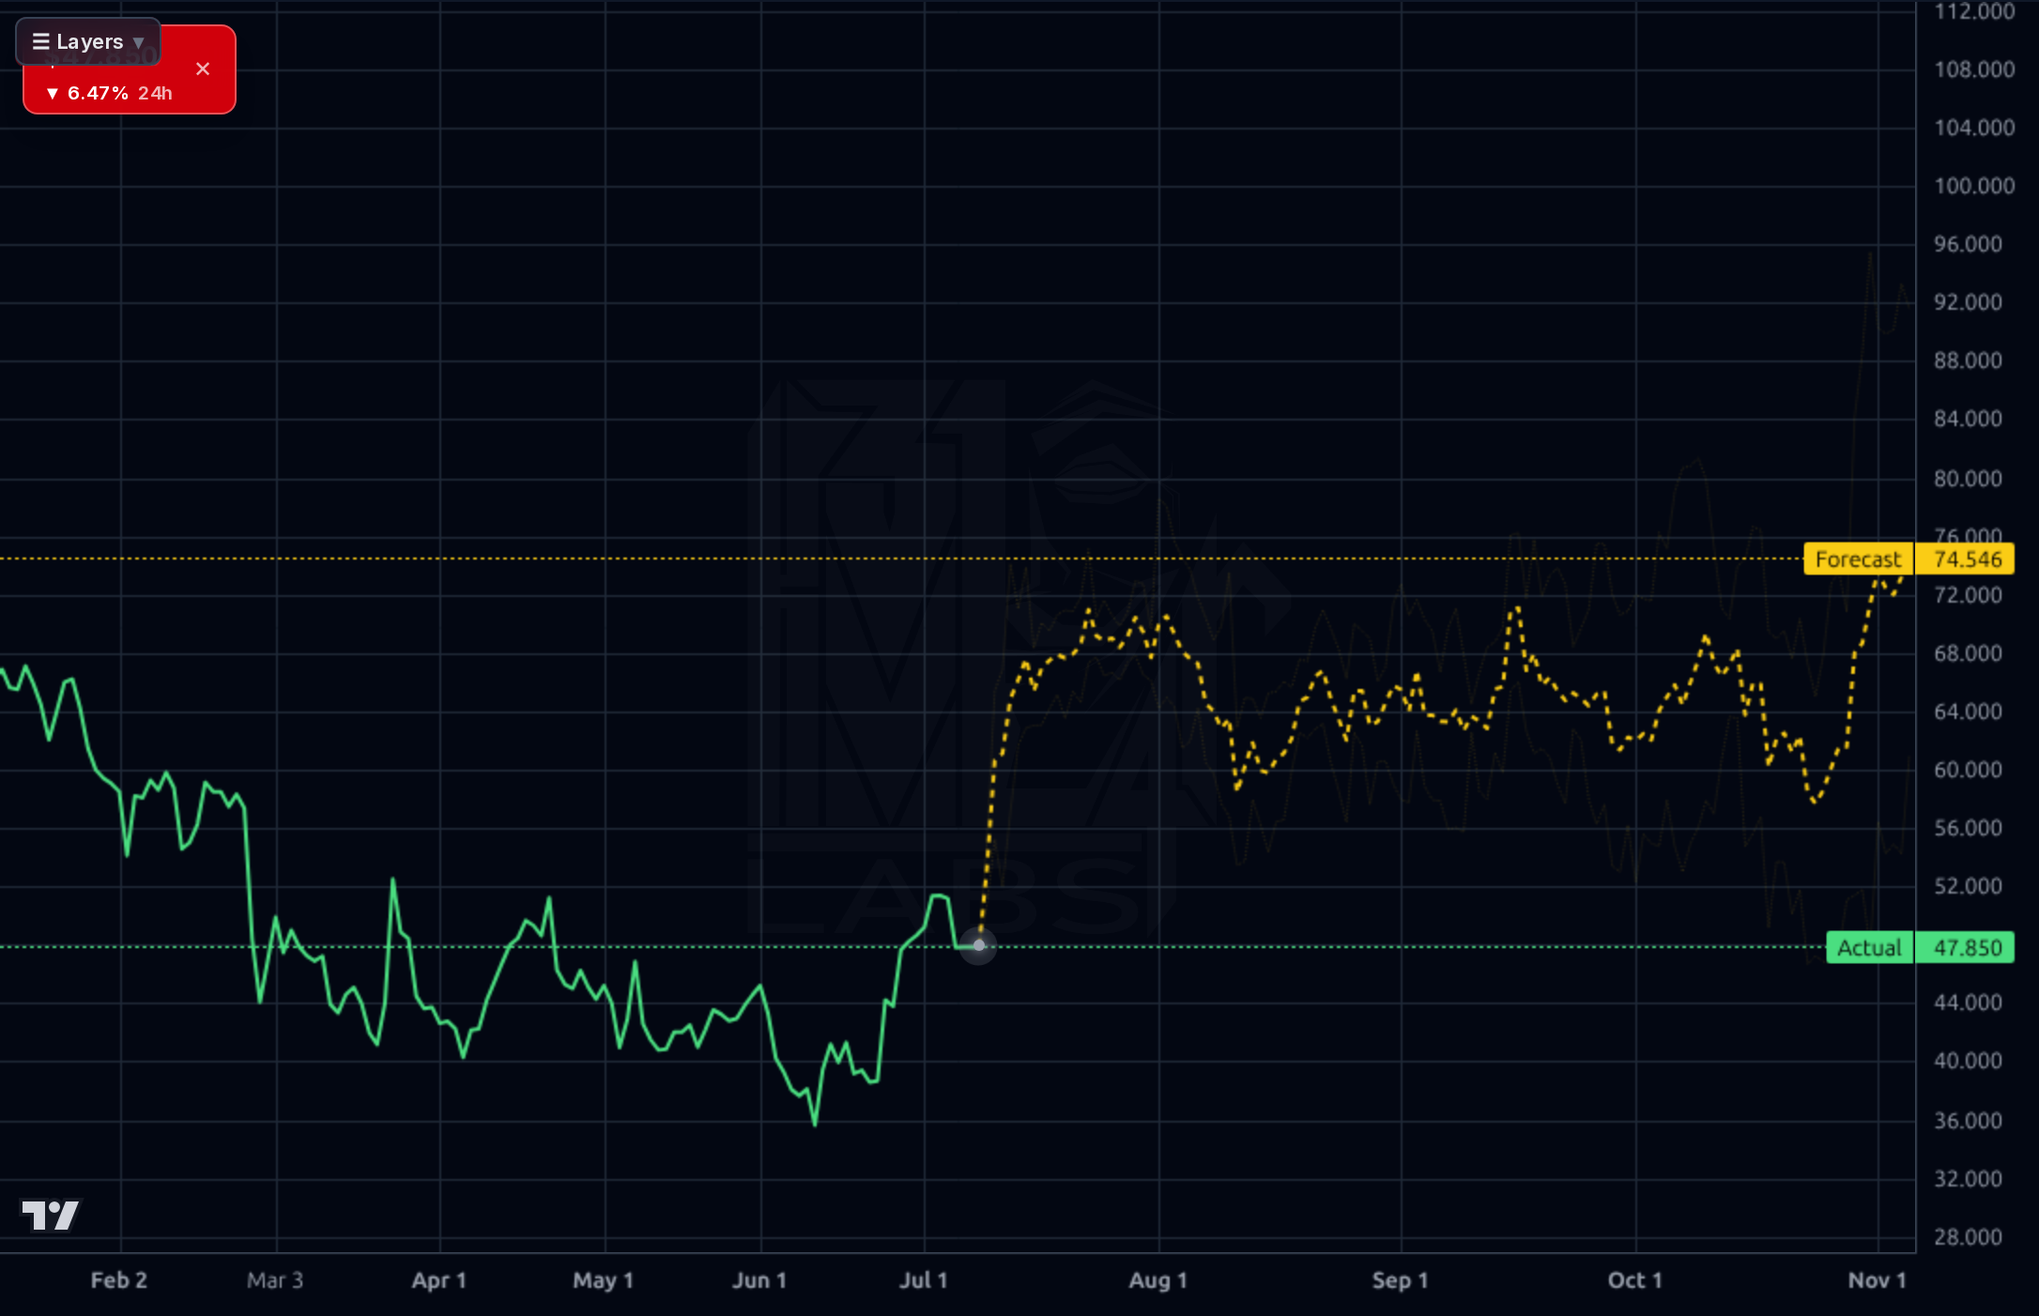Screen dimensions: 2039x1316
Task: Click the May 1 date label
Action: 604,1280
